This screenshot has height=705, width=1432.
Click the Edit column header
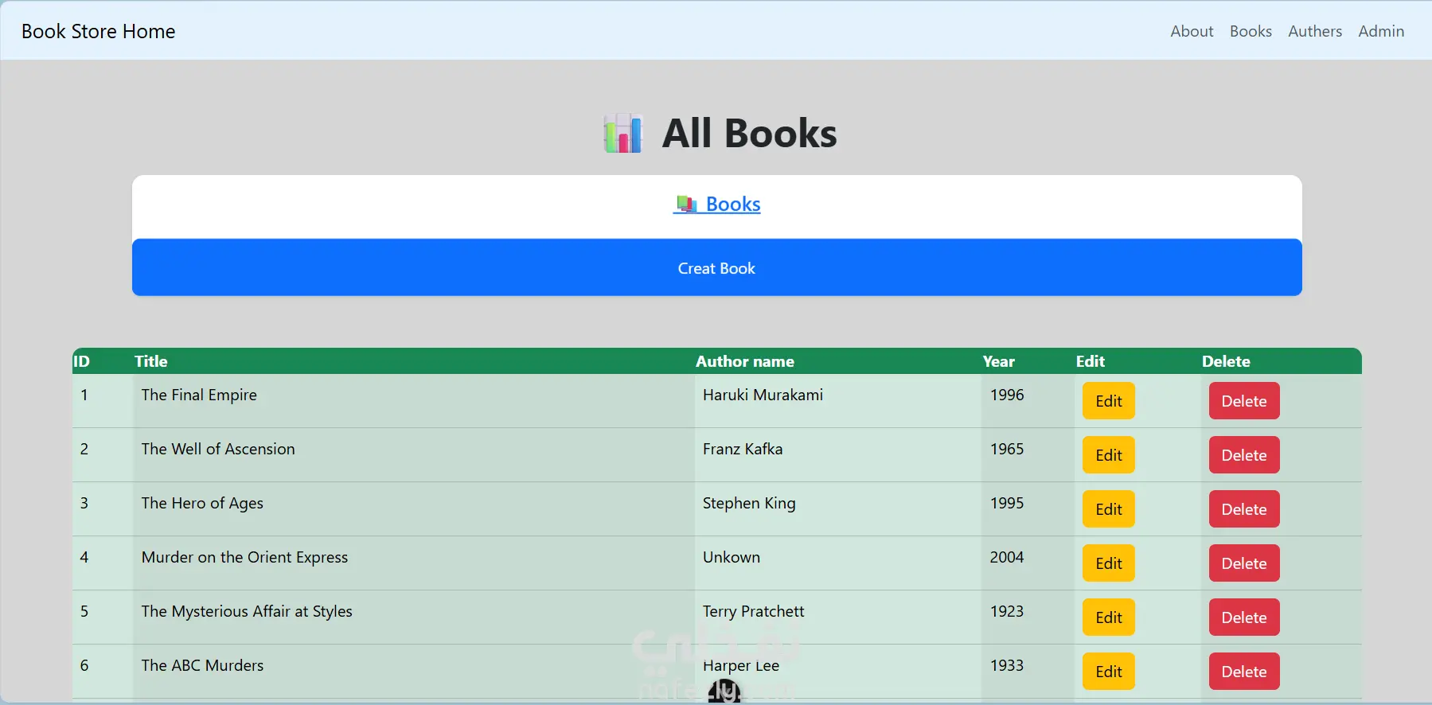1090,361
